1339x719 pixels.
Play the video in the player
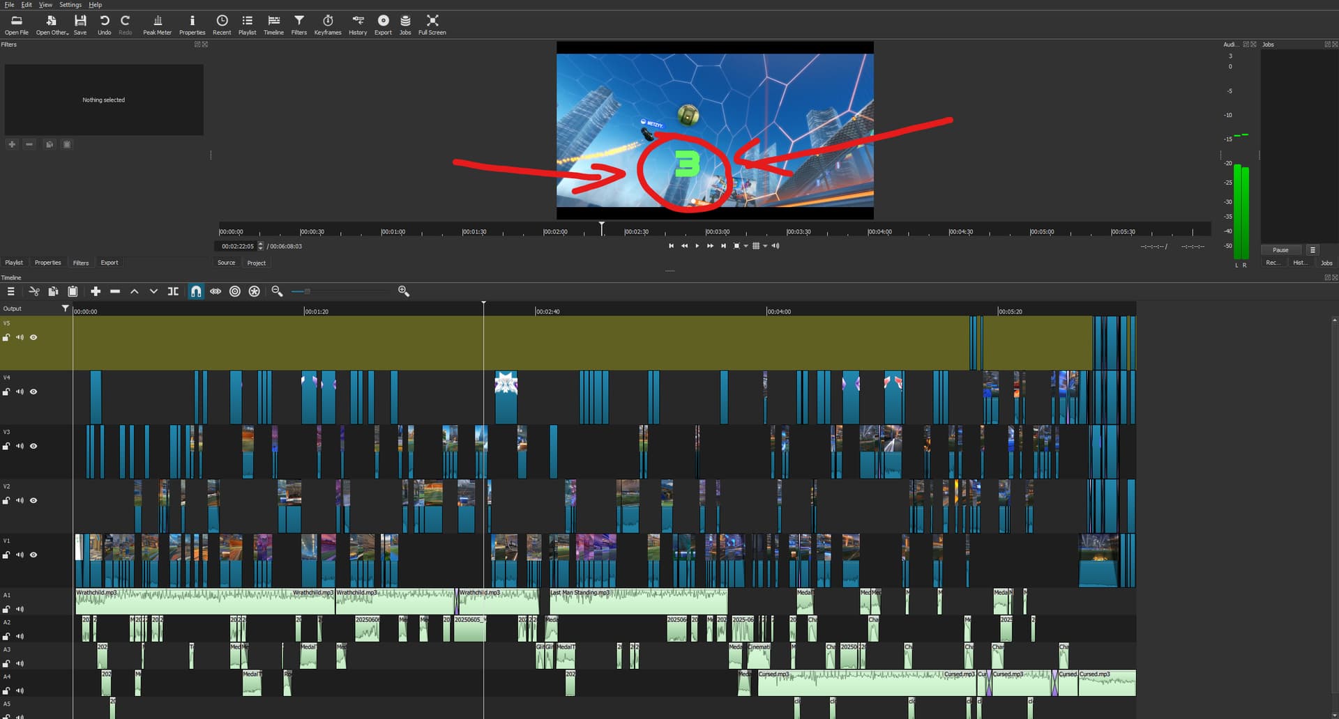tap(697, 246)
